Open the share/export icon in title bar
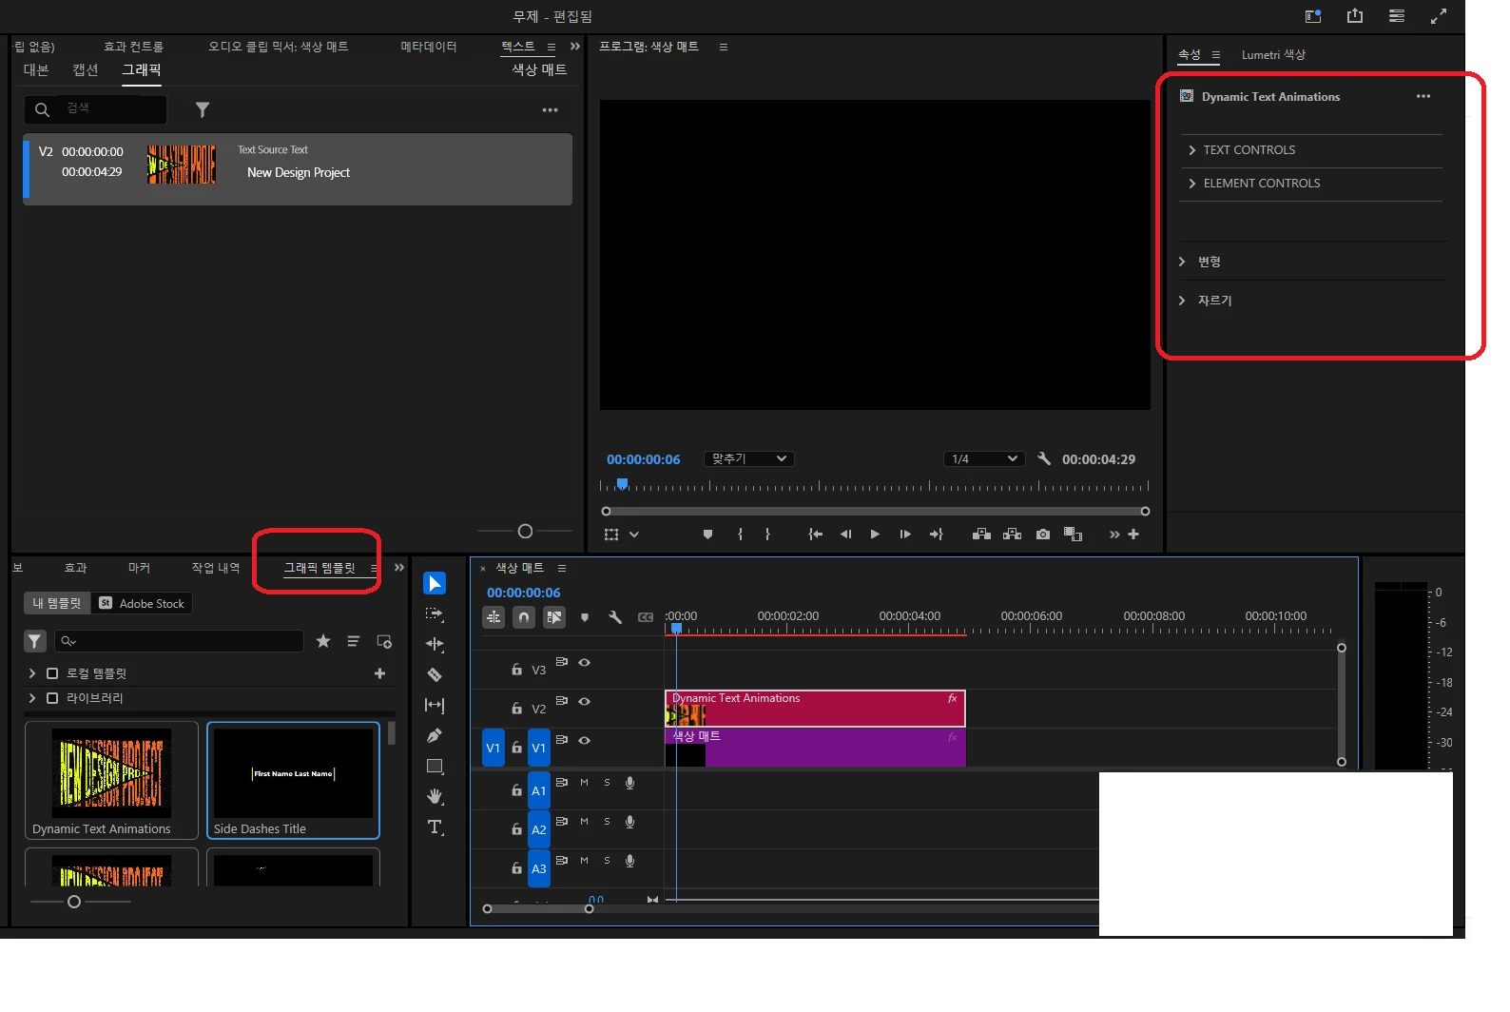This screenshot has height=1012, width=1510. pos(1355,16)
